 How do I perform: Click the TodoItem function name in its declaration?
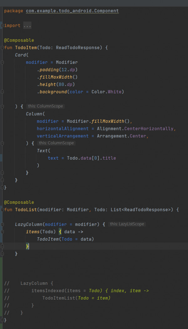click(26, 48)
